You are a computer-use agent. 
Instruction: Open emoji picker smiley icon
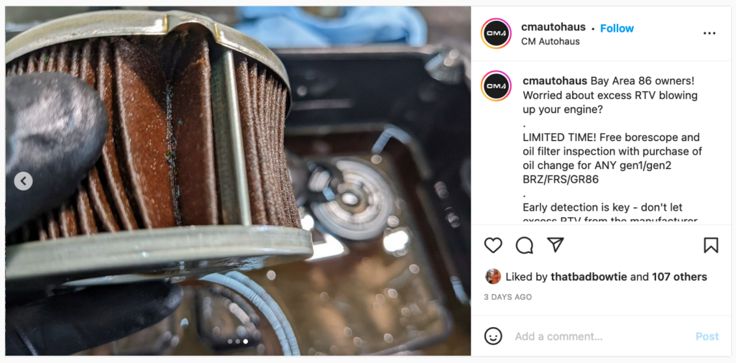[493, 336]
